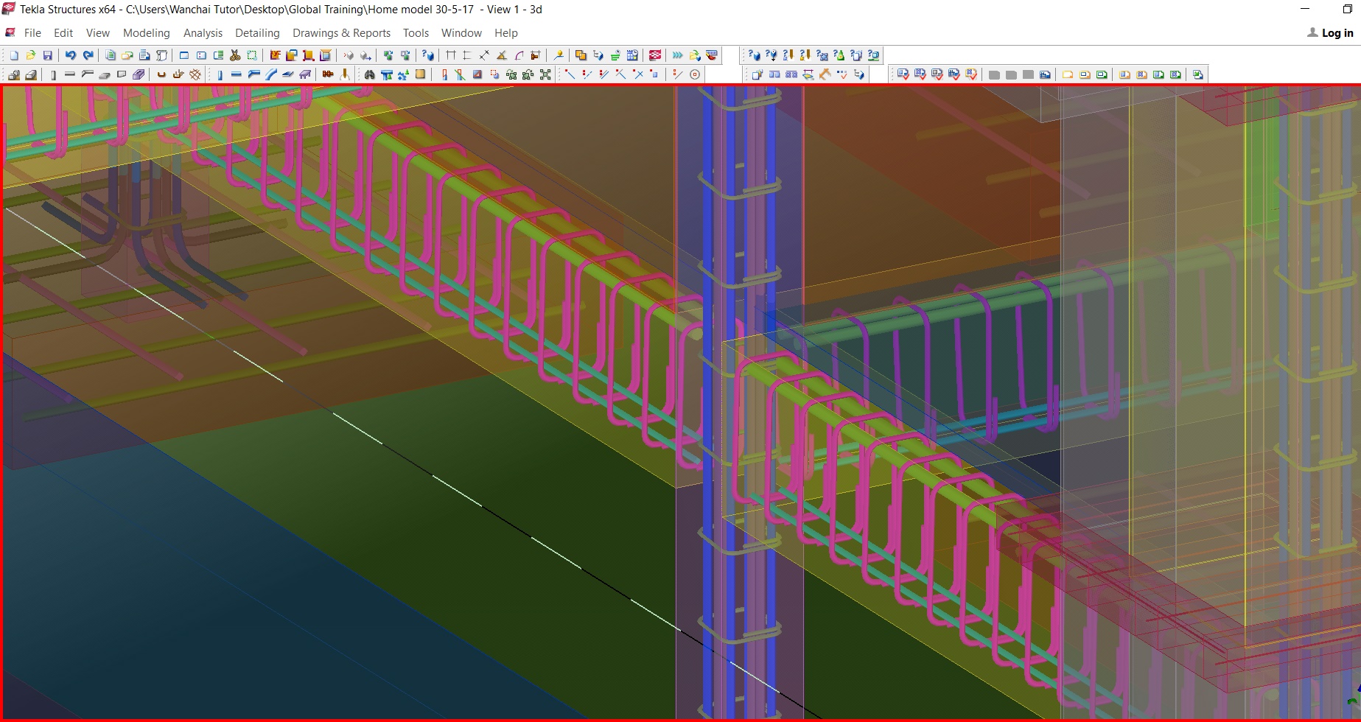Create a new model with the New icon
The width and height of the screenshot is (1361, 722).
pyautogui.click(x=14, y=55)
